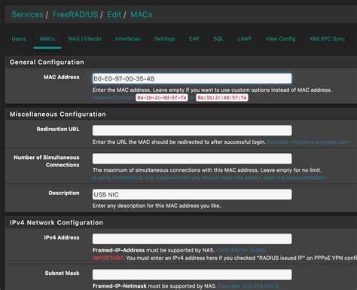Open the Services breadcrumb link
357x290 pixels.
pyautogui.click(x=28, y=14)
